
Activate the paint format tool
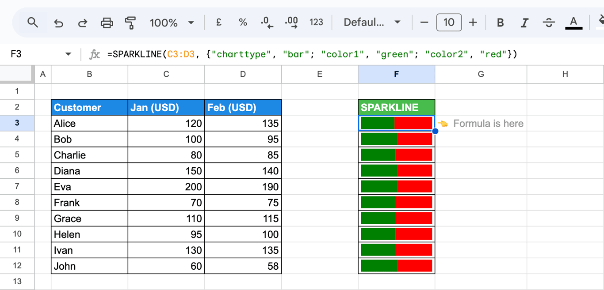pyautogui.click(x=130, y=23)
